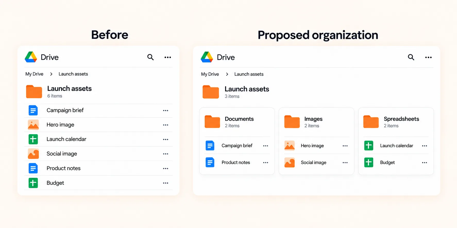Open more options for Budget in the Before list

[166, 183]
